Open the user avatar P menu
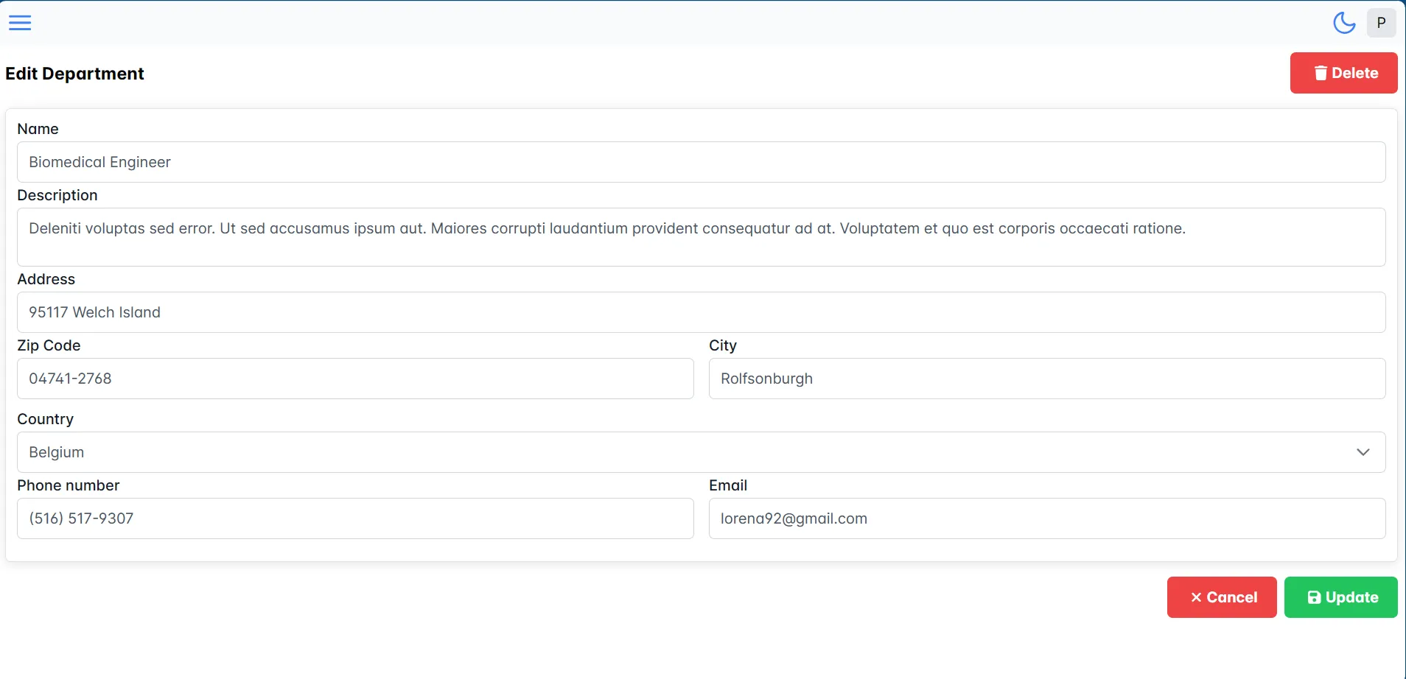This screenshot has width=1406, height=679. coord(1381,23)
